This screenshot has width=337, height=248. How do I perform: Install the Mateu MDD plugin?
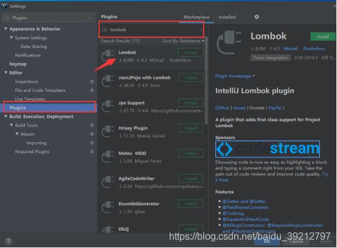[191, 154]
